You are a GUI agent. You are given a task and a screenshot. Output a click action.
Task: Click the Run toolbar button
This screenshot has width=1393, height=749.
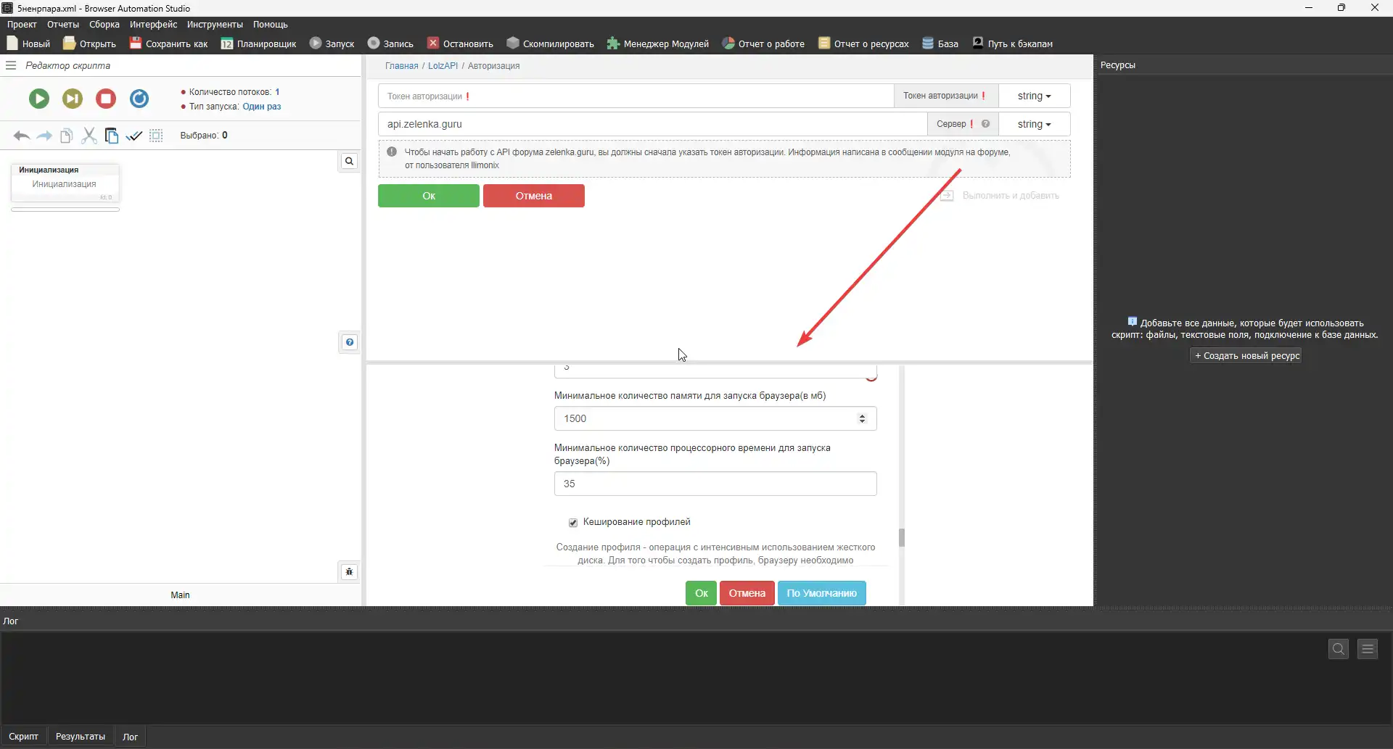pos(332,44)
